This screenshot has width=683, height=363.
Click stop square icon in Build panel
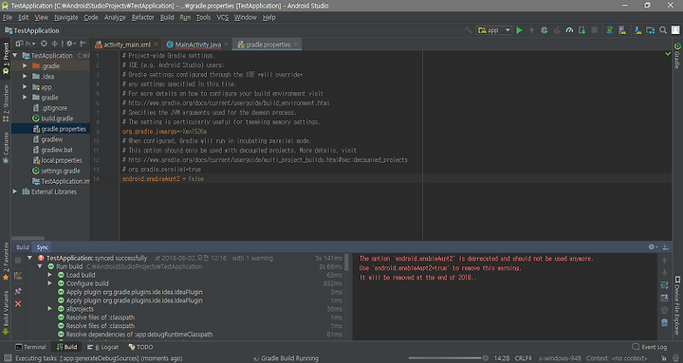(x=18, y=261)
